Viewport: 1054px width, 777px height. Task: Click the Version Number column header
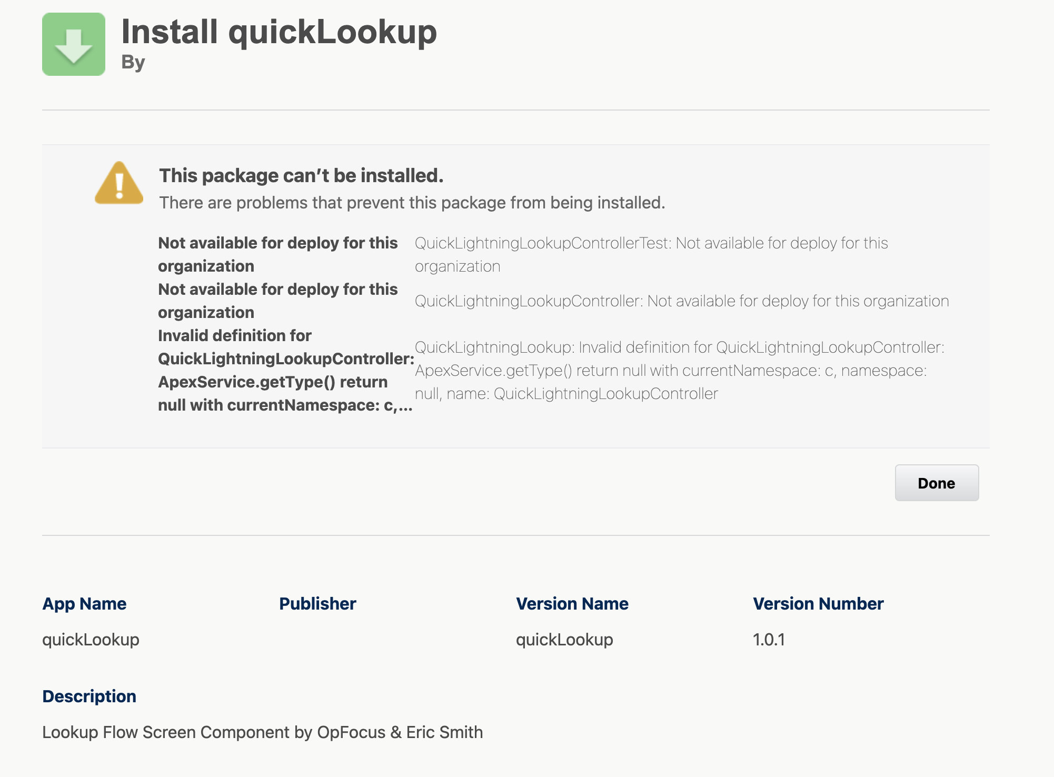click(x=818, y=604)
